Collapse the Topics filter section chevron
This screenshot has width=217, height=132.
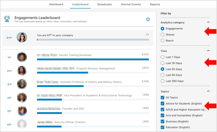pyautogui.click(x=208, y=91)
